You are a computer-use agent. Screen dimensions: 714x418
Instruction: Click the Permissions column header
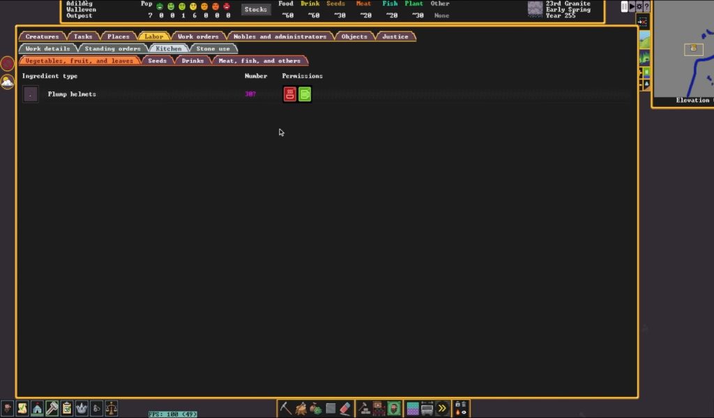pos(303,76)
